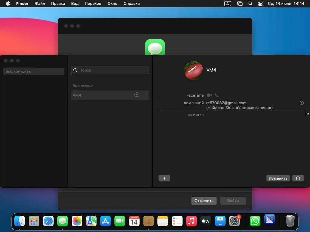Screen dimensions: 310x232
Task: Click the Без имени section header
Action: tap(83, 85)
